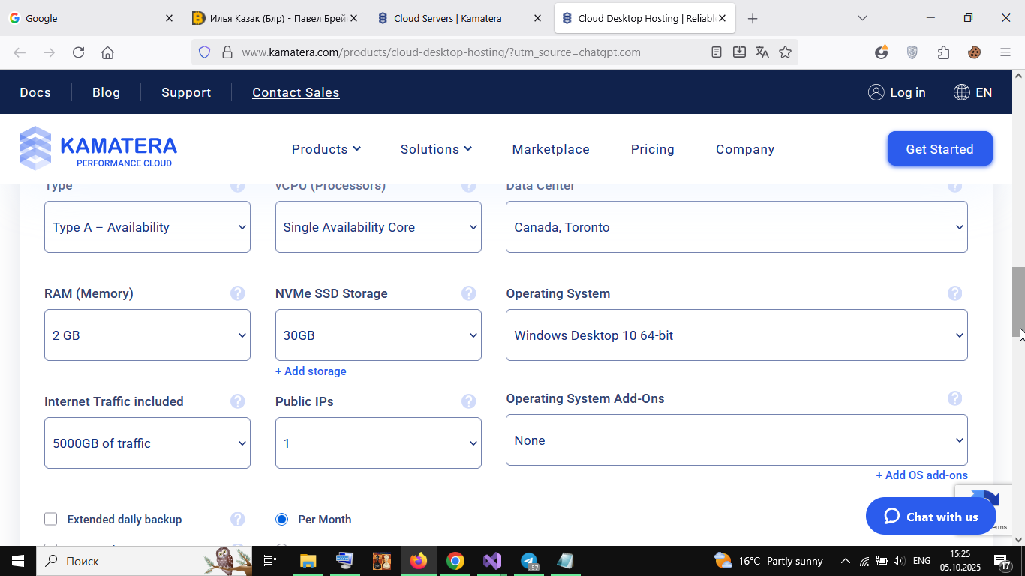Click the help icon for Public IPs
1025x576 pixels.
pyautogui.click(x=468, y=401)
